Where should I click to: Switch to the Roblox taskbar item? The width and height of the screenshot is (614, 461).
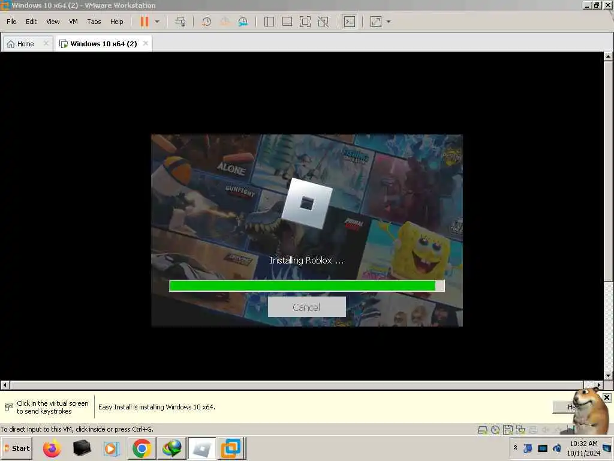201,448
